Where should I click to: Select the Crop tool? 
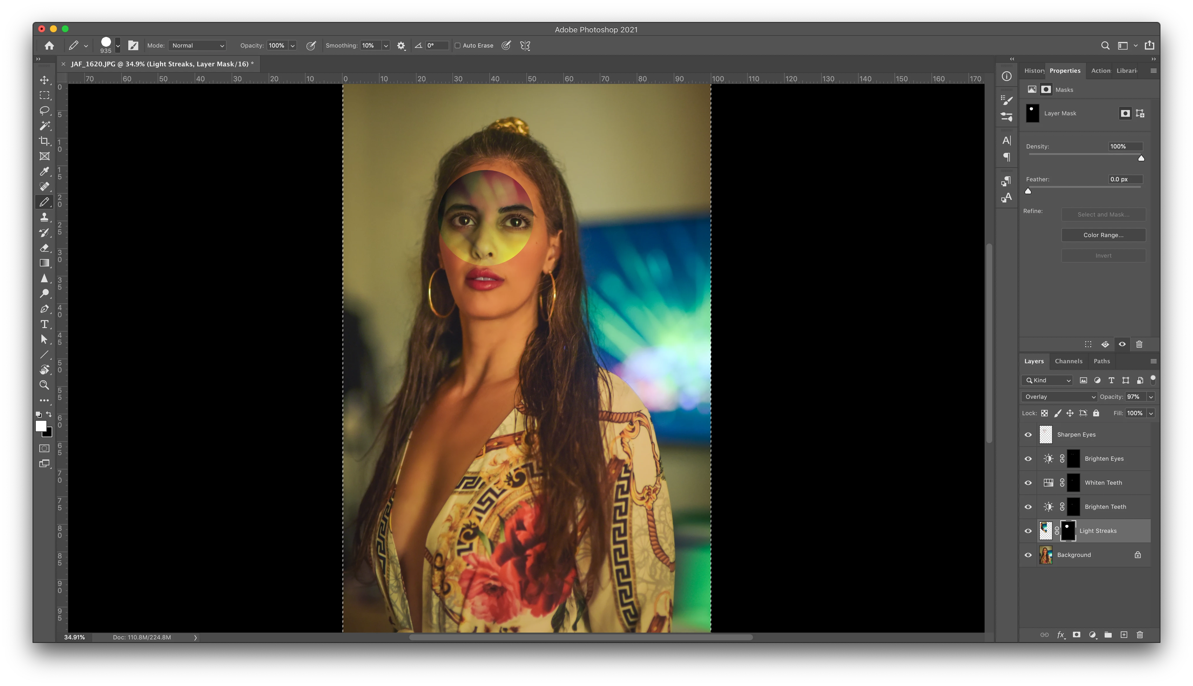point(44,141)
